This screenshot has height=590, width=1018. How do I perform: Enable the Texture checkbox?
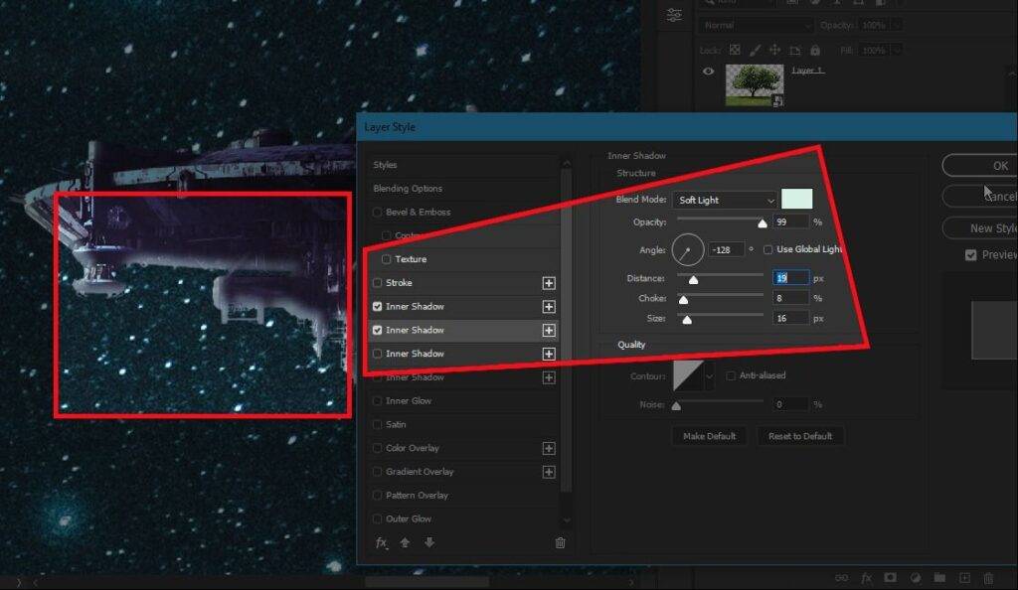(x=387, y=259)
